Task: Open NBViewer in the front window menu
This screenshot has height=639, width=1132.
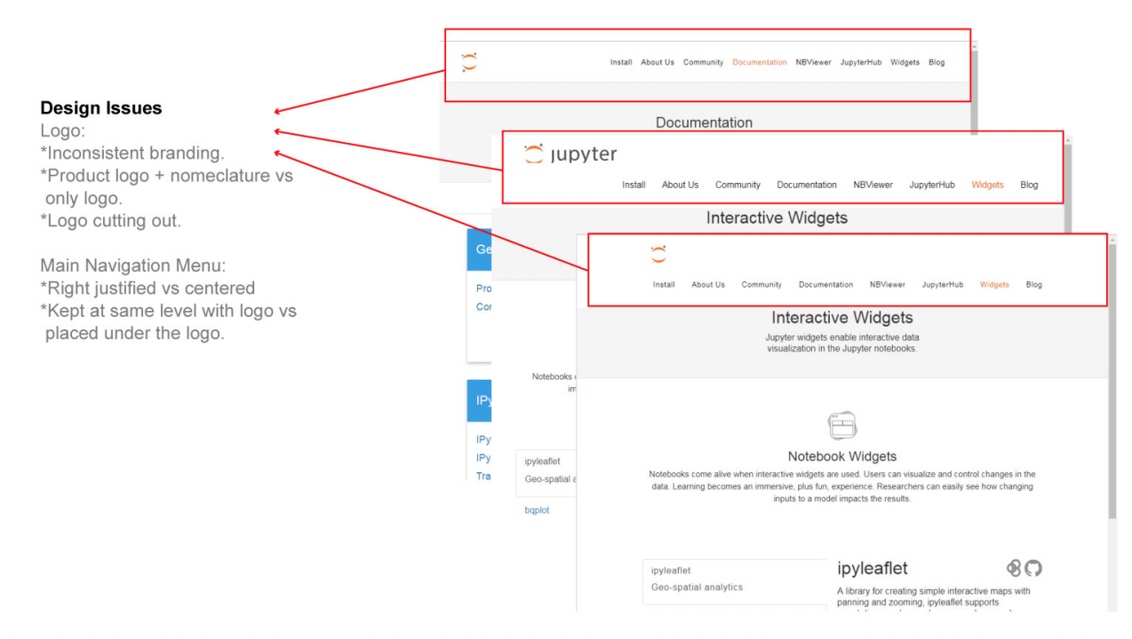Action: click(x=888, y=285)
